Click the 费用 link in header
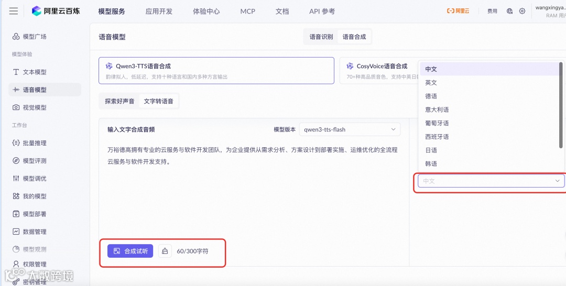The height and width of the screenshot is (286, 566). pos(492,11)
